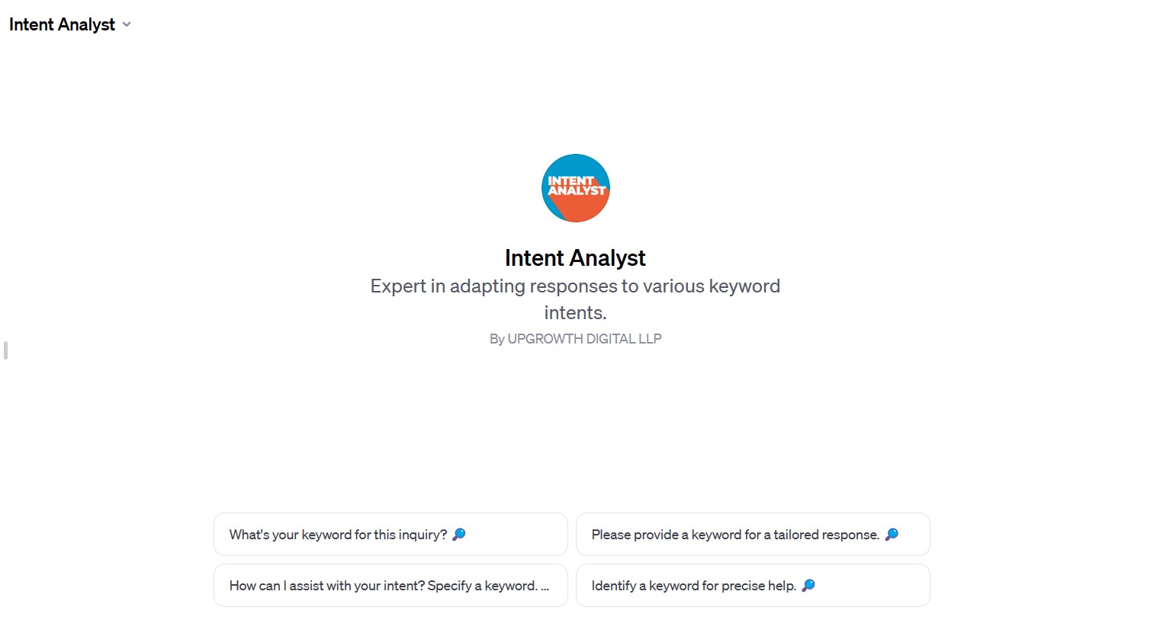This screenshot has height=620, width=1157.
Task: Select "What's your keyword for this inquiry?" prompt
Action: (x=390, y=535)
